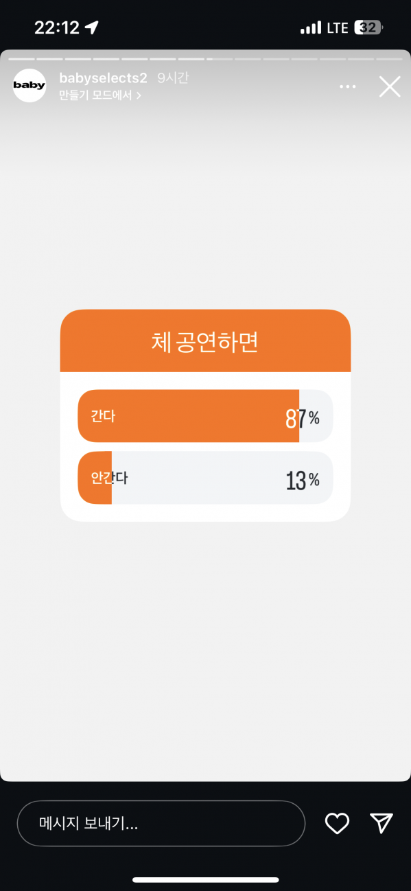Open babyselects2 username profile link
The height and width of the screenshot is (891, 411).
(x=103, y=78)
